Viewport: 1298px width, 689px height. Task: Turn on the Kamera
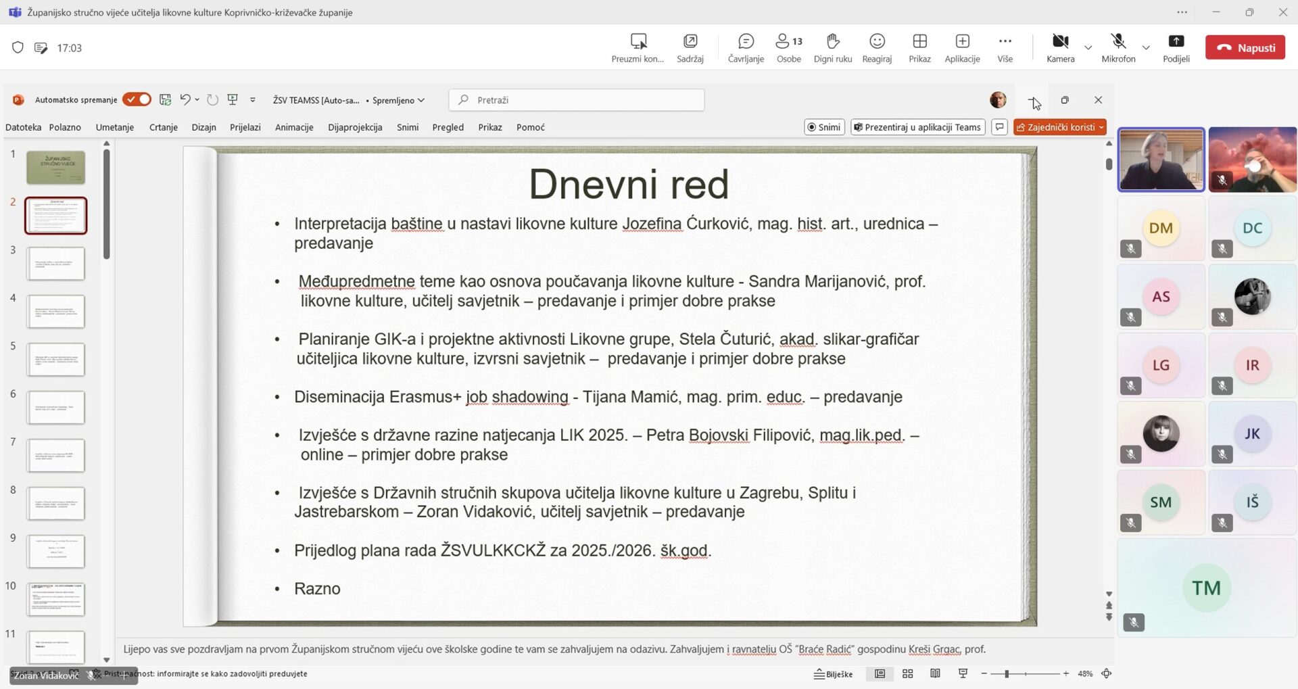(x=1060, y=48)
